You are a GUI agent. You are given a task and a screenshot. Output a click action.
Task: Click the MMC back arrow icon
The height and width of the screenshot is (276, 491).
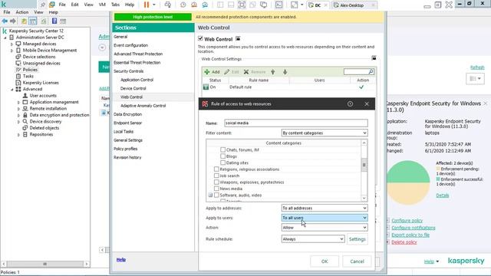point(5,21)
